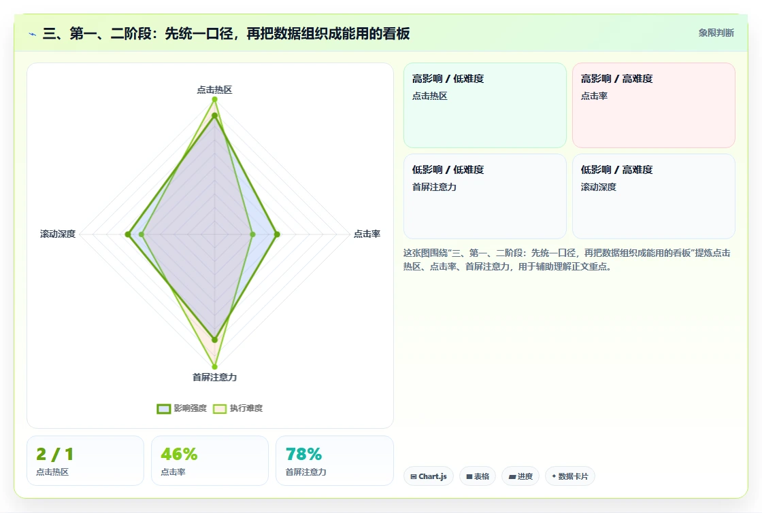
Task: Click the 首屏注意力 radar axis label
Action: (x=214, y=377)
